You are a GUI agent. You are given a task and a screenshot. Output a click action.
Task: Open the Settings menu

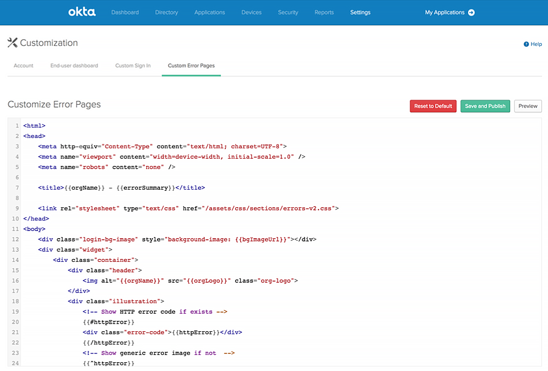pos(360,12)
